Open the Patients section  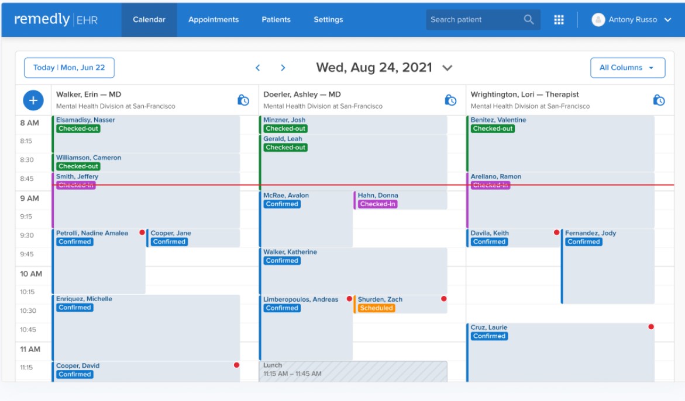click(x=276, y=19)
